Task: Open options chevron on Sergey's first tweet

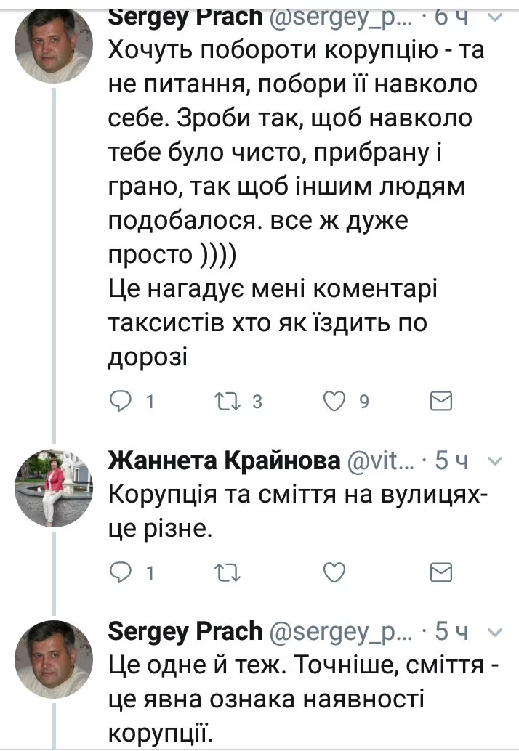Action: click(x=494, y=16)
